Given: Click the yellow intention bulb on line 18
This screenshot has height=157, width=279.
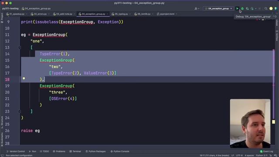Looking at the screenshot, I should (x=24, y=78).
